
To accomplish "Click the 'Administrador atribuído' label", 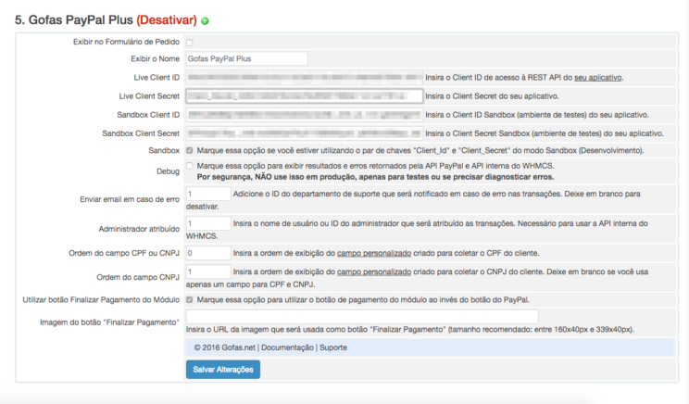I will [139, 229].
